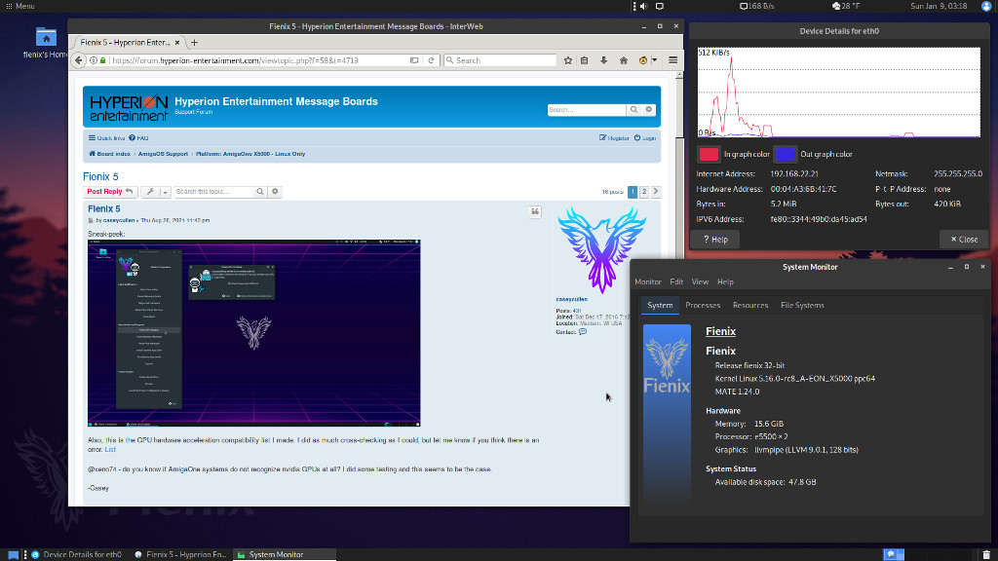This screenshot has height=561, width=998.
Task: Switch to the File Systems tab
Action: click(802, 305)
